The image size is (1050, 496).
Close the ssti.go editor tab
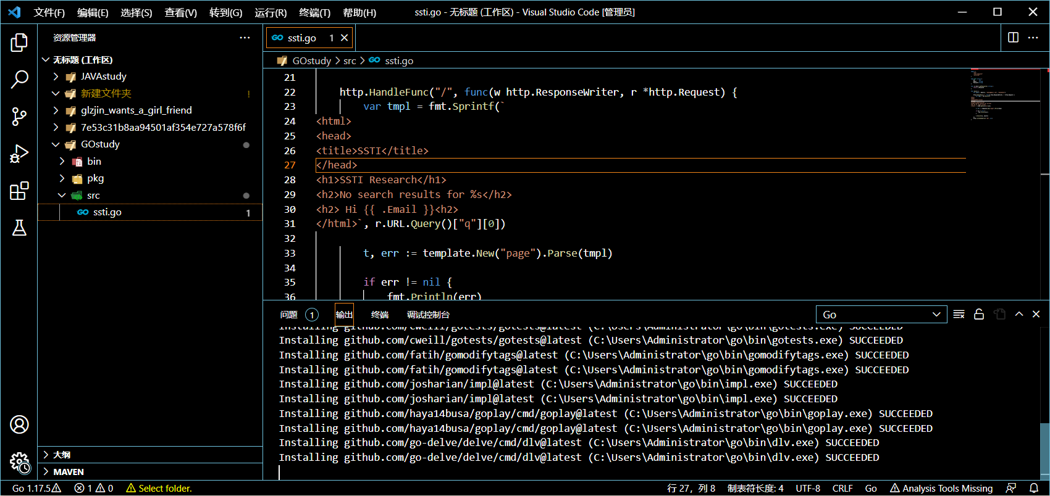(345, 38)
